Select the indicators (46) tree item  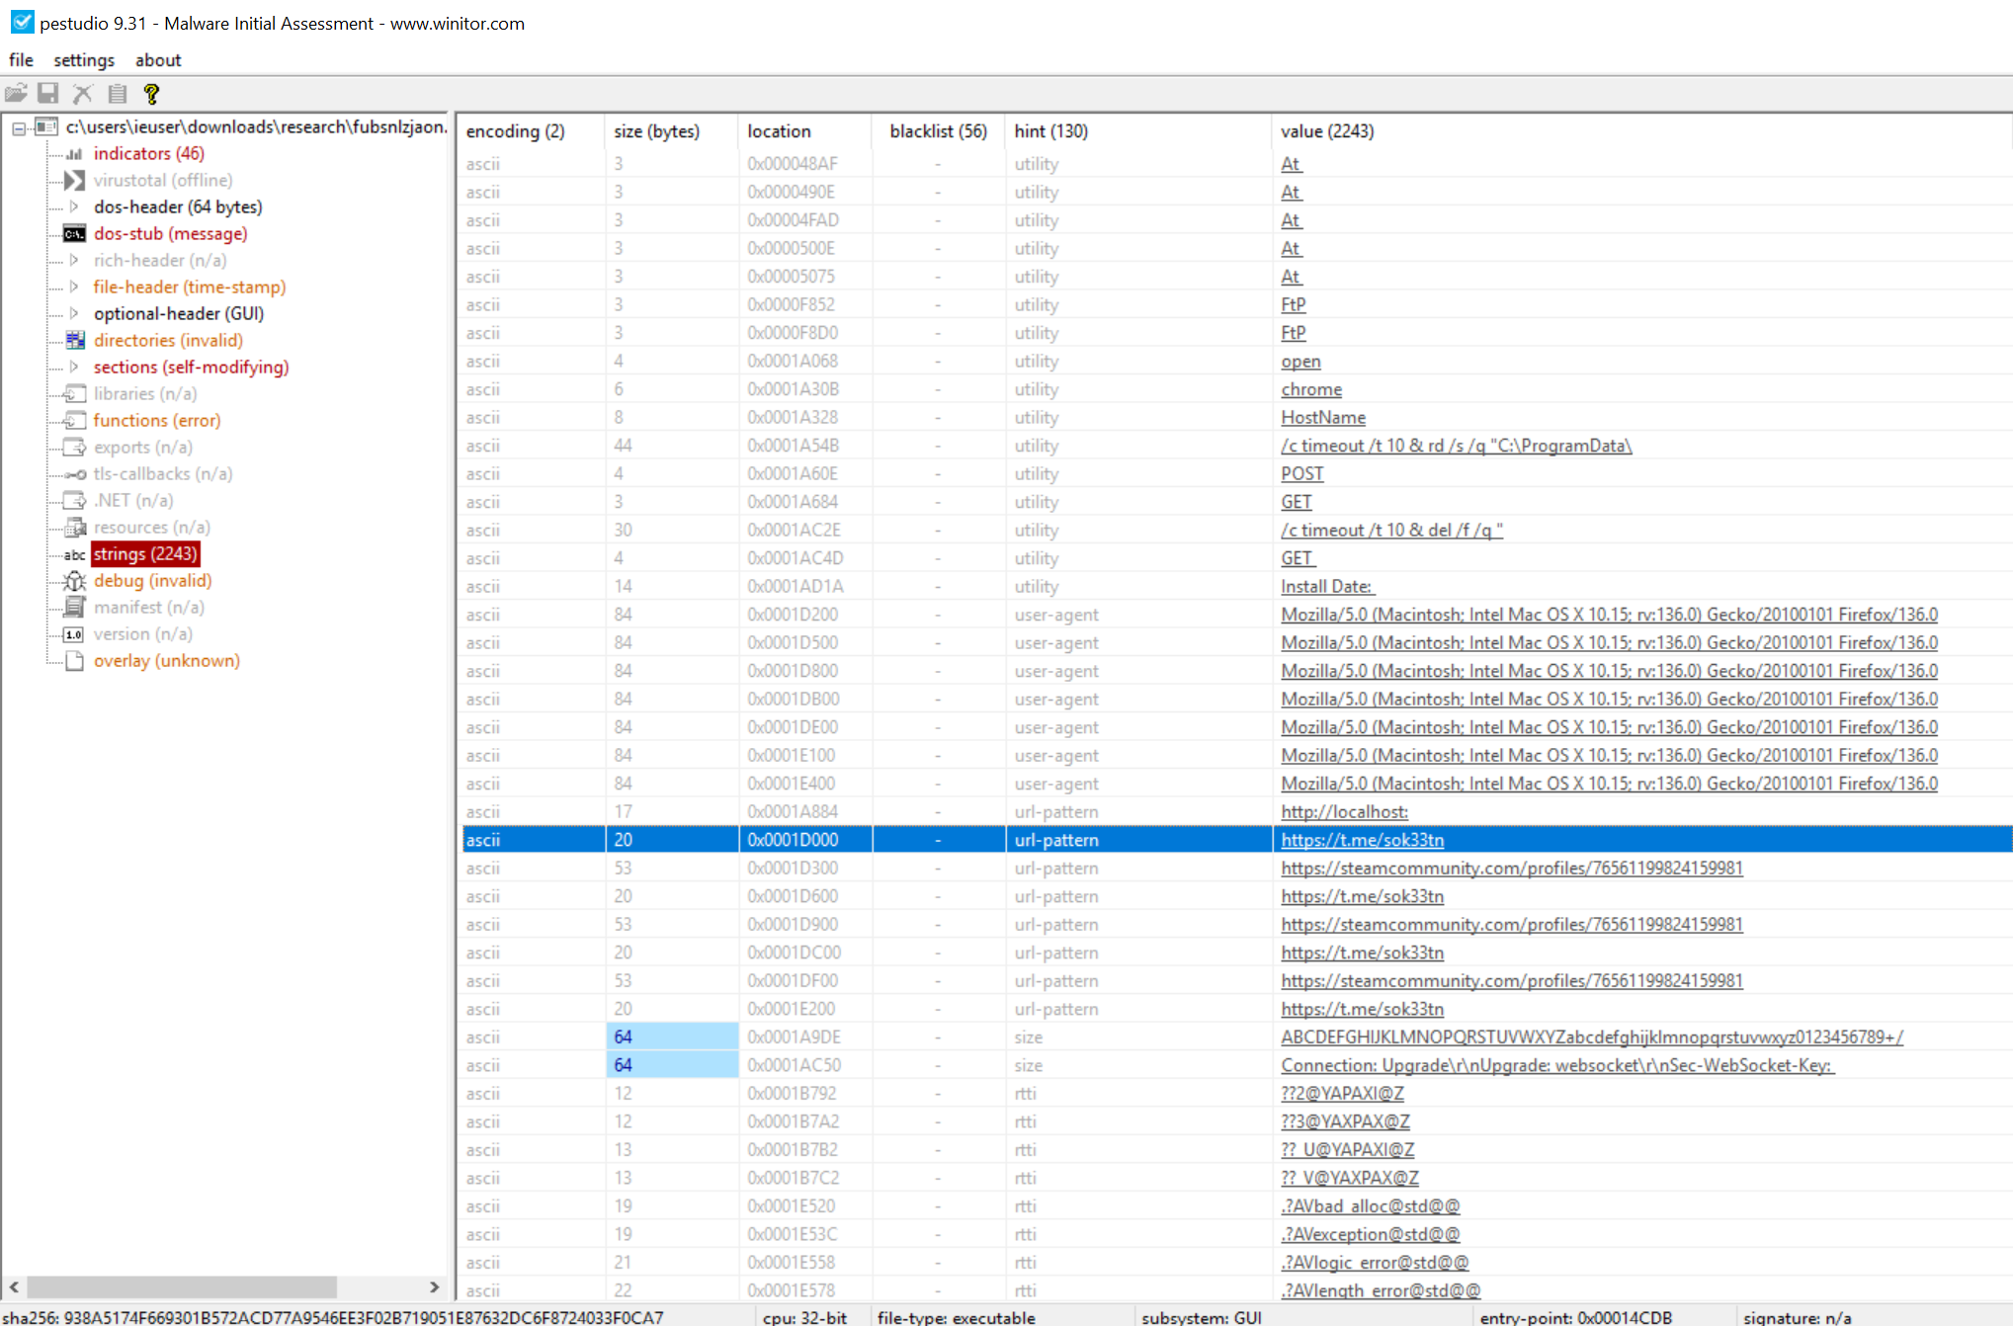(x=149, y=154)
